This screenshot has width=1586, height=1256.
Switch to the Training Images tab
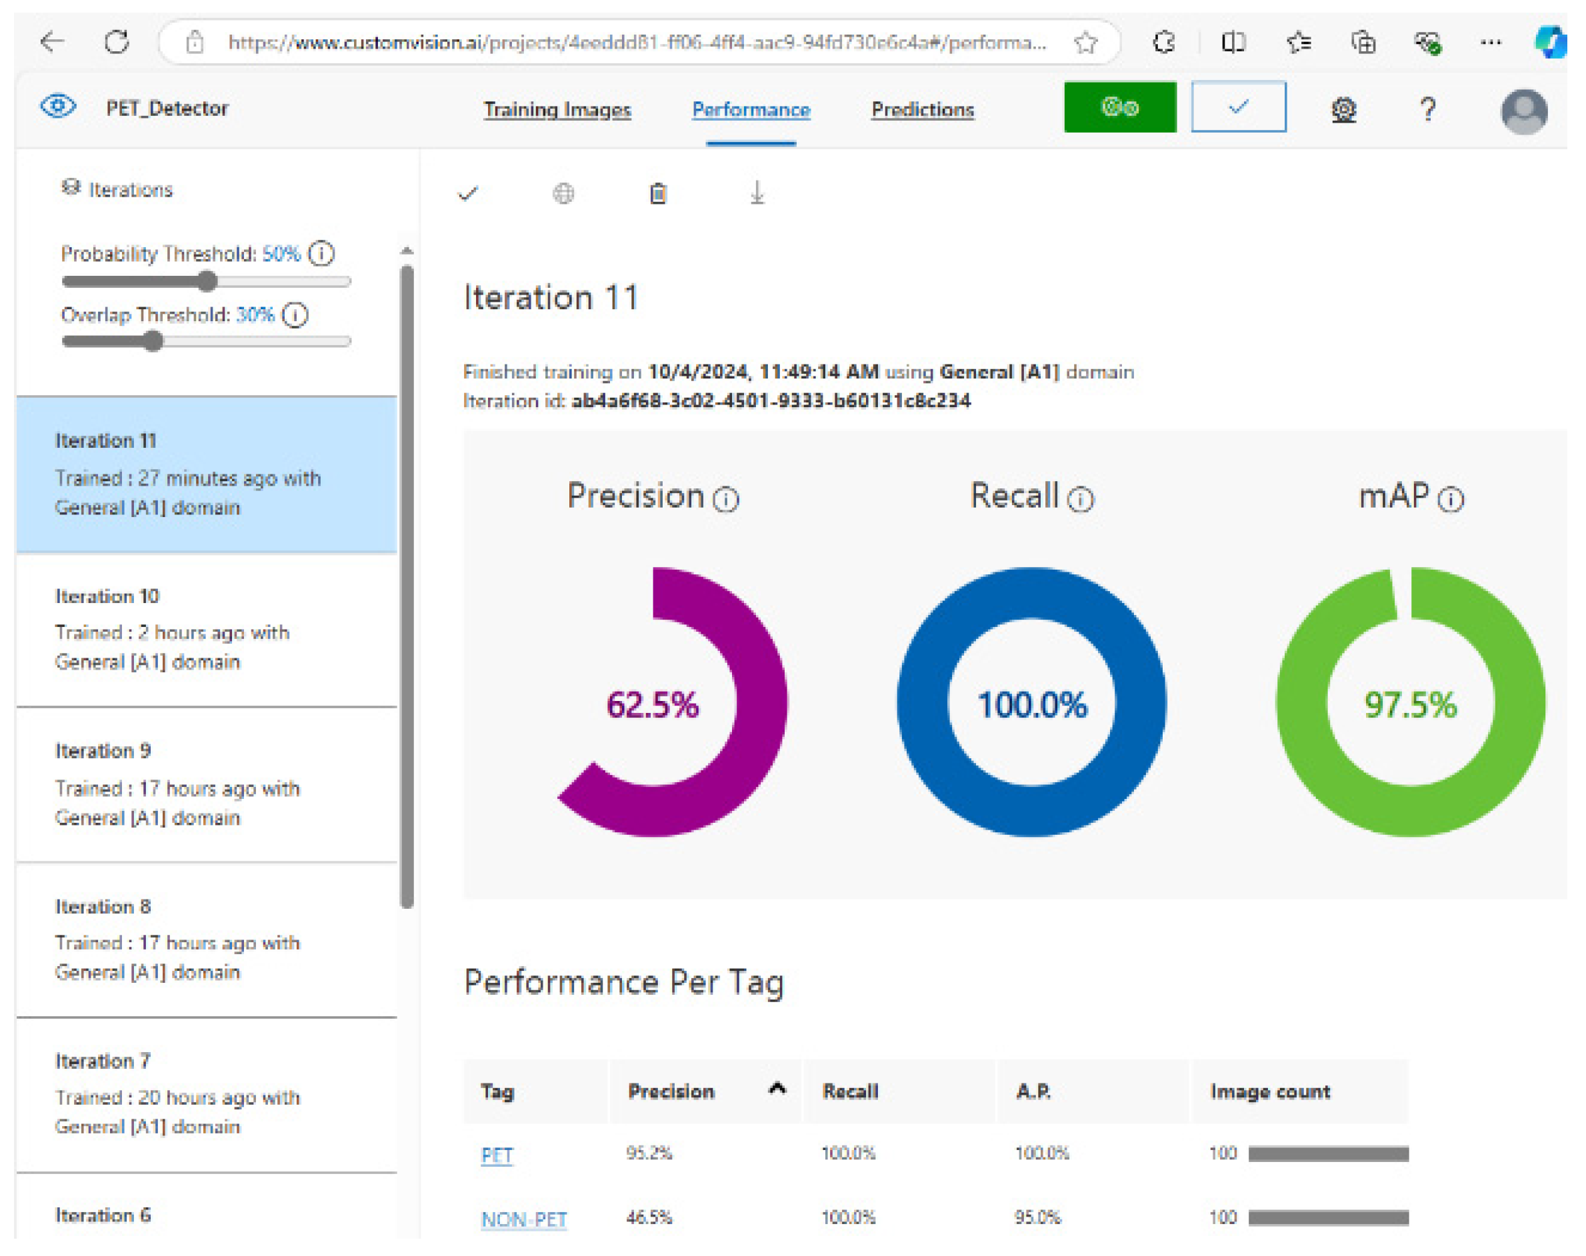(x=557, y=109)
